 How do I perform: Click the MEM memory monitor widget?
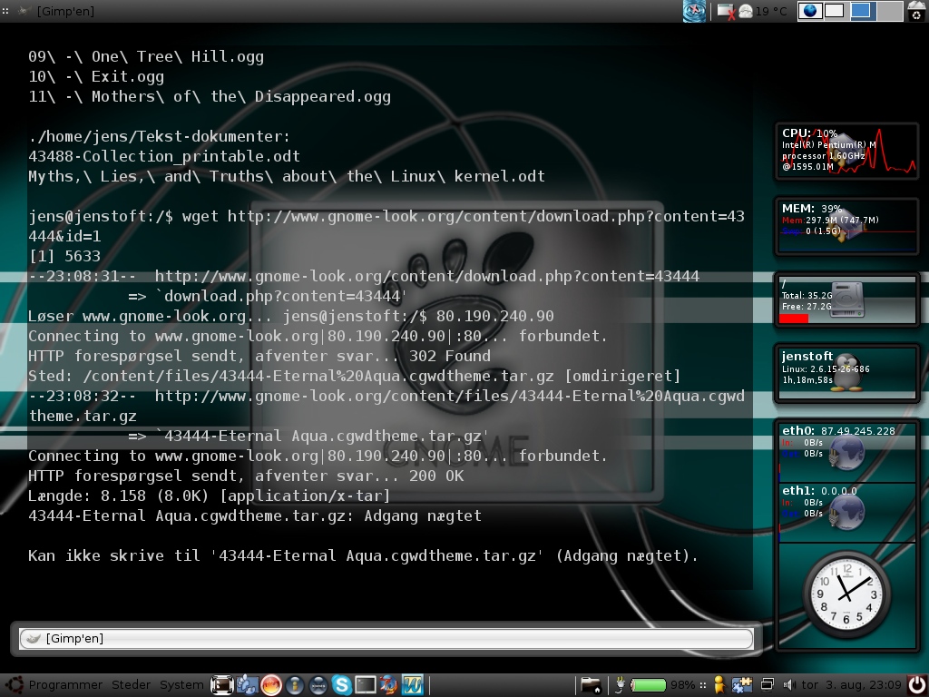click(x=846, y=226)
